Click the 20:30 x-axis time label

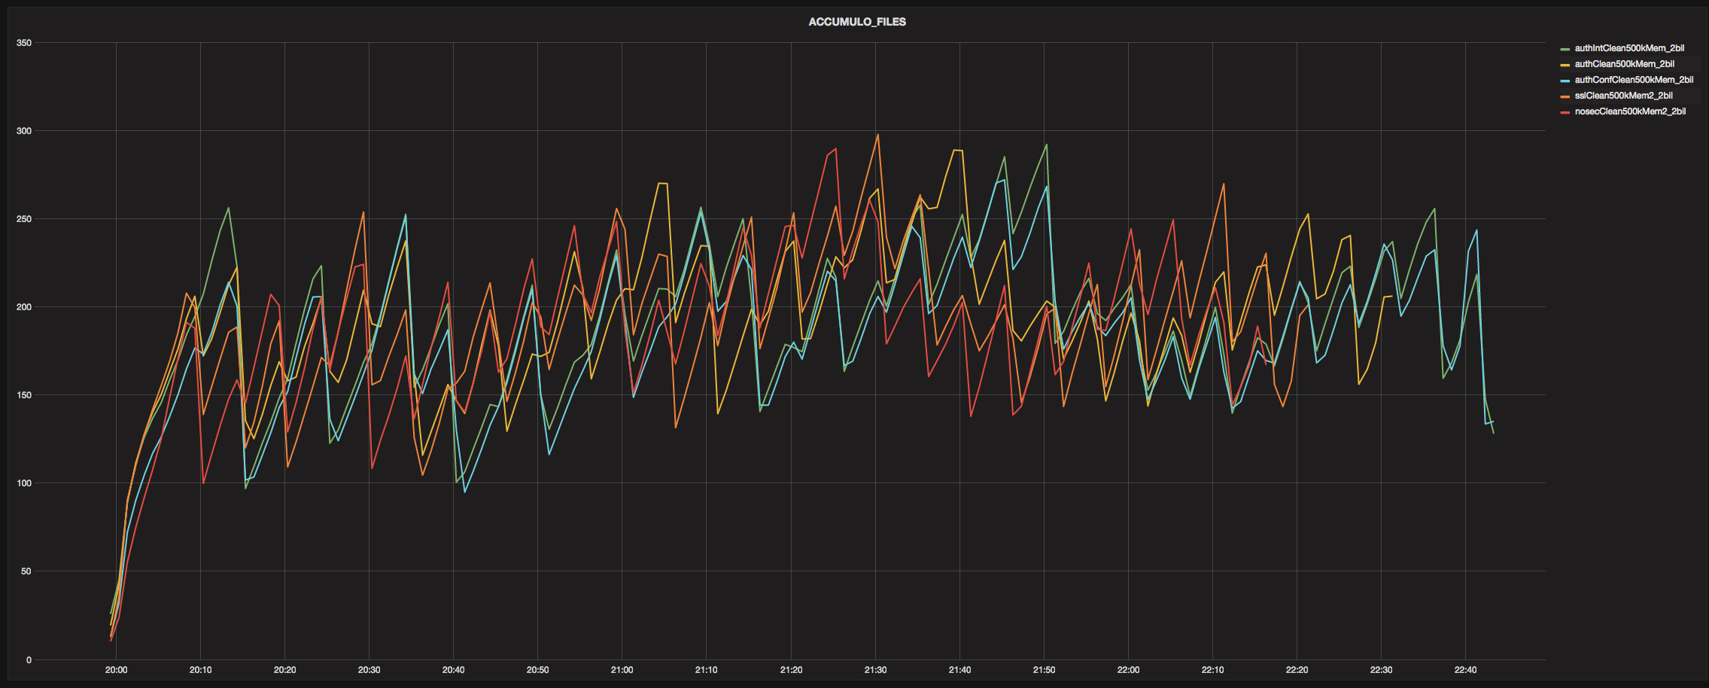tap(369, 670)
